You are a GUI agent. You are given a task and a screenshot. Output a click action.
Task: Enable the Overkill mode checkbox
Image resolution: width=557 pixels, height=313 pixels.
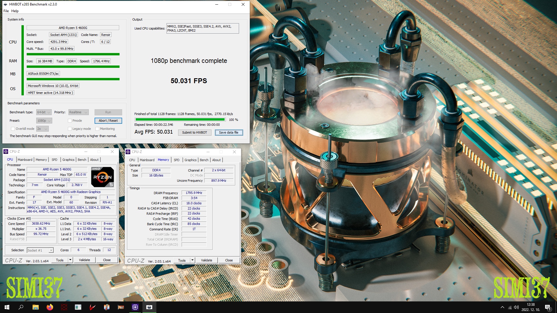13,129
